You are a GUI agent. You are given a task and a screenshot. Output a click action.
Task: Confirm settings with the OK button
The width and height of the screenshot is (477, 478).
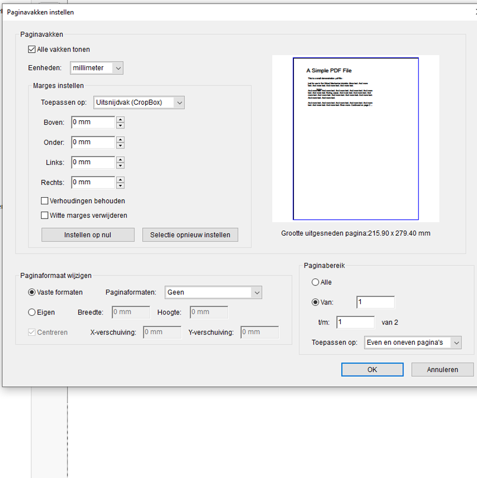372,369
